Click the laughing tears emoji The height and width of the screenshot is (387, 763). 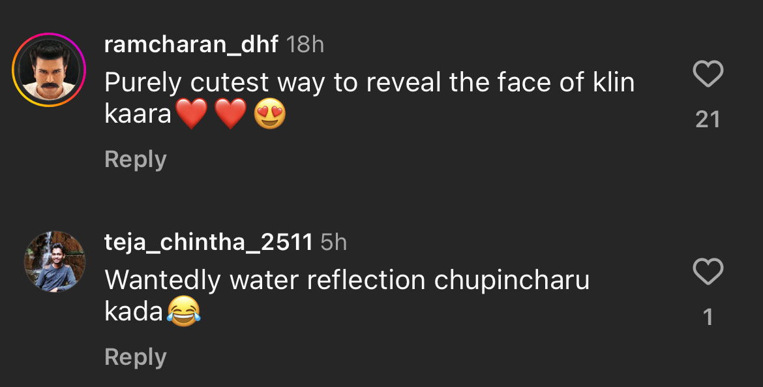pos(183,313)
